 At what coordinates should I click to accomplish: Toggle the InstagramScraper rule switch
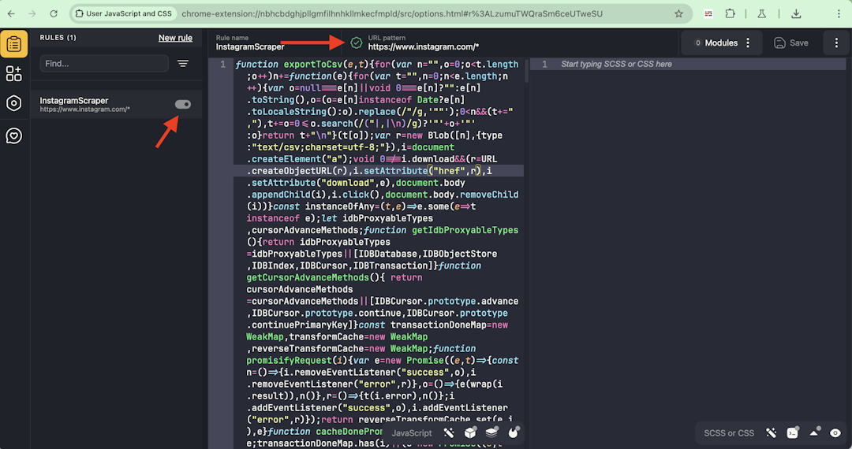pos(182,105)
